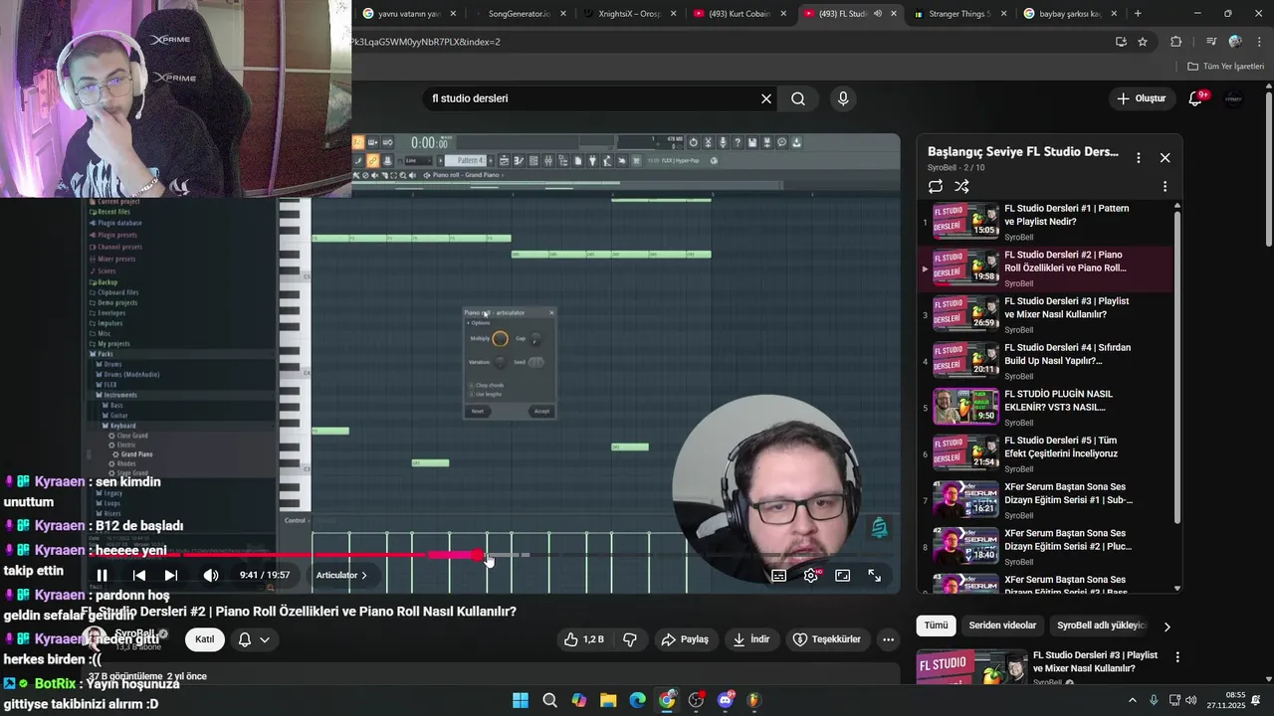Open playlist header options menu
The width and height of the screenshot is (1274, 716).
pos(1140,157)
